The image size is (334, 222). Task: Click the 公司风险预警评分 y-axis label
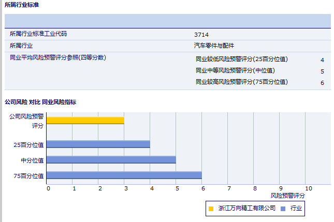(x=26, y=121)
